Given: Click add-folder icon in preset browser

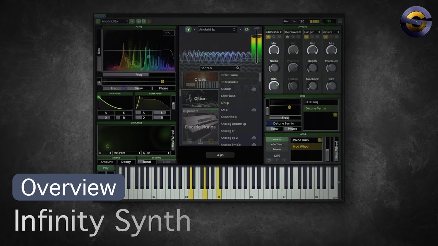Looking at the screenshot, I should click(x=188, y=30).
